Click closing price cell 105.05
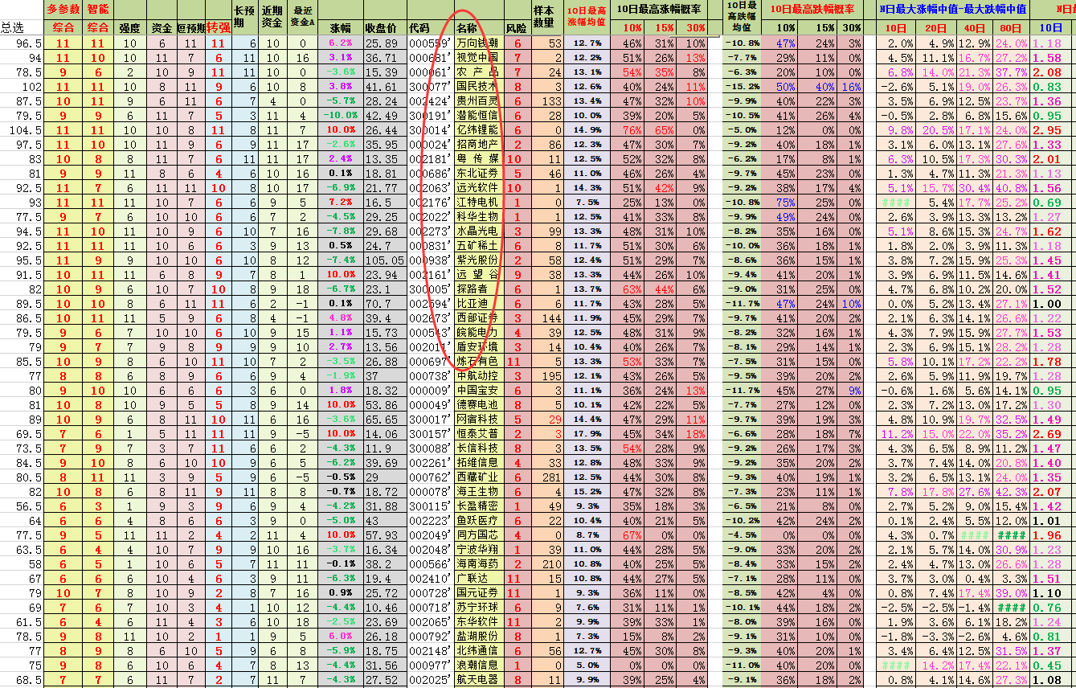The height and width of the screenshot is (688, 1076). pos(384,260)
